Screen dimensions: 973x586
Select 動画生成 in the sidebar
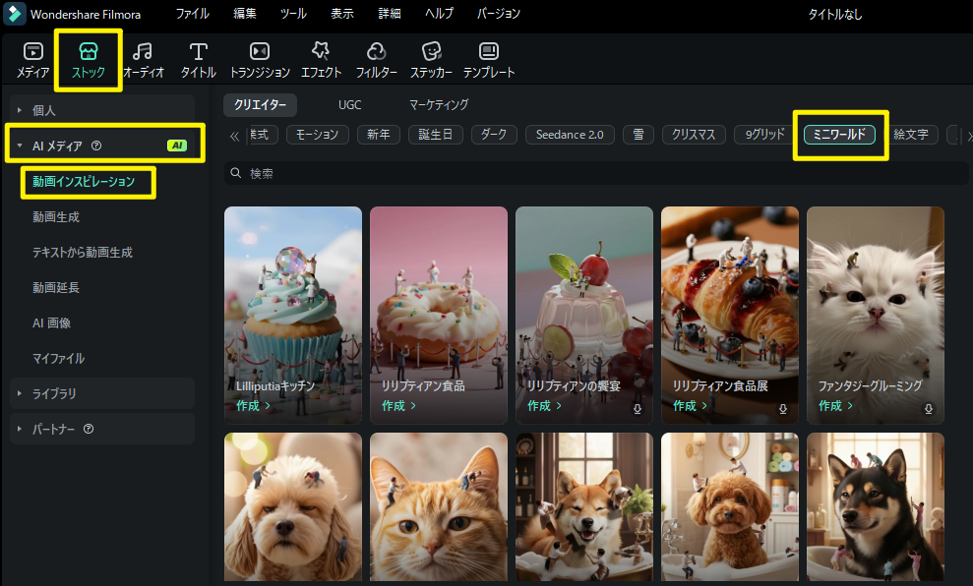(x=56, y=217)
